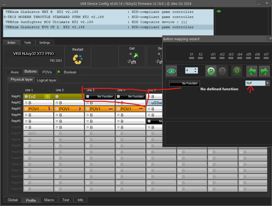Increase the button number spinner
The height and width of the screenshot is (206, 272).
(195, 69)
